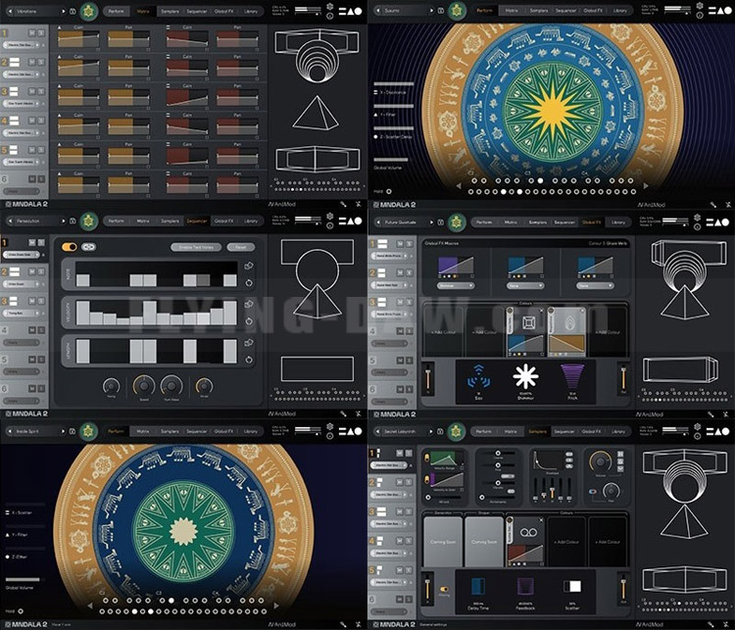Click the sequencer Reset button
This screenshot has width=735, height=630.
(x=241, y=247)
